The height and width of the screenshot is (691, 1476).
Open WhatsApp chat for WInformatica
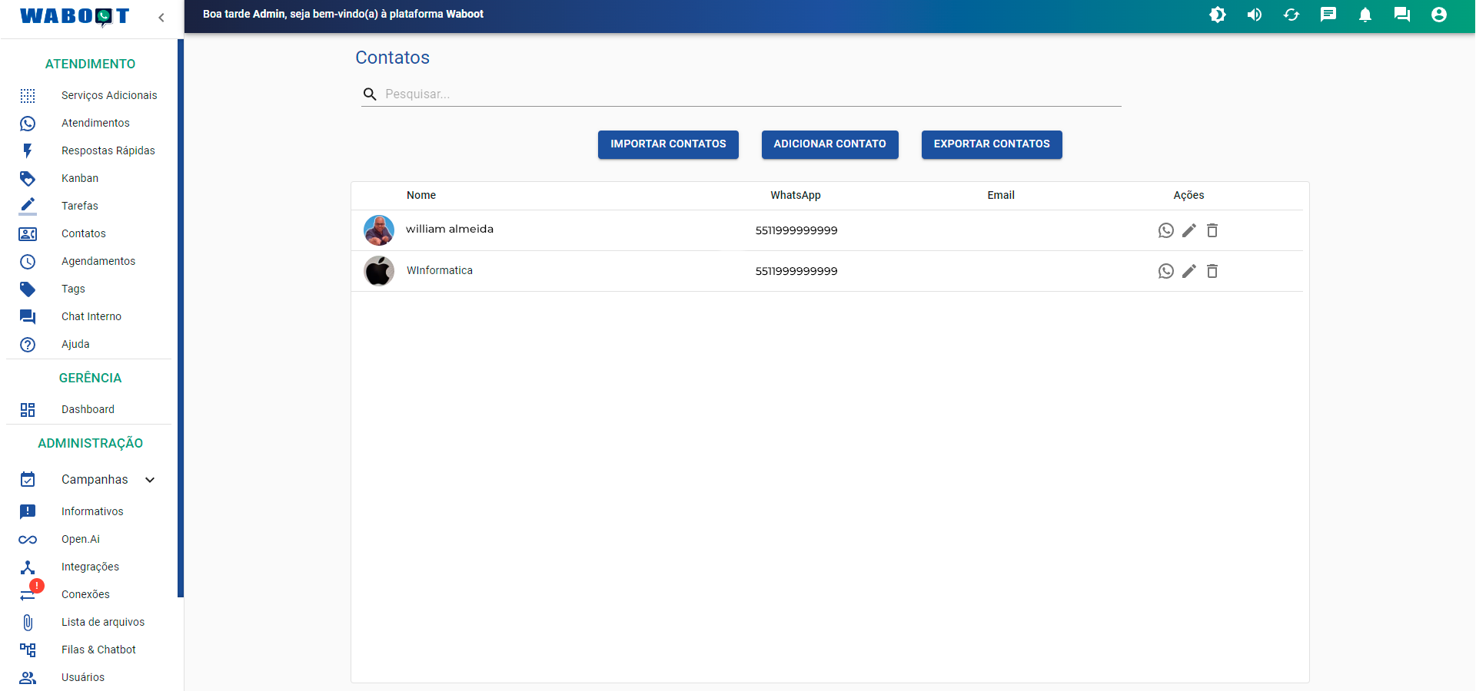[1166, 271]
